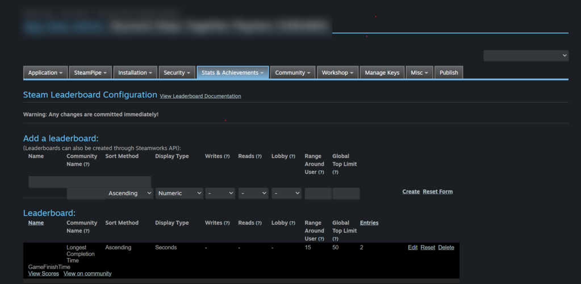Open the Lobby dropdown in add form

tap(286, 193)
